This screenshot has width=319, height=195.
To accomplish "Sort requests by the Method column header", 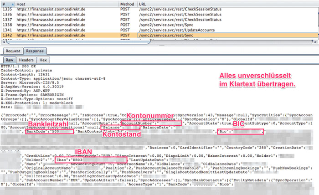I will click(128, 4).
